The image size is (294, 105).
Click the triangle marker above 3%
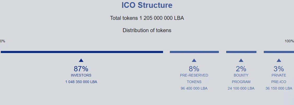[x=279, y=60]
